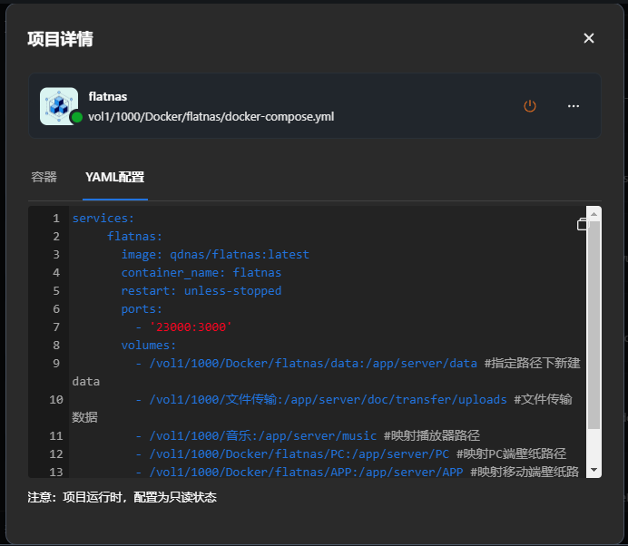This screenshot has height=546, width=628.
Task: Select the YAML配置 tab
Action: [114, 177]
